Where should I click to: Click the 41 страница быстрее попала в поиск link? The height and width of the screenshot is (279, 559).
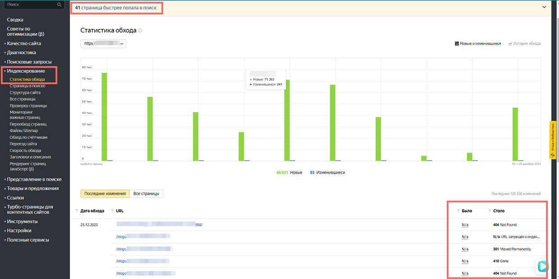coord(116,8)
